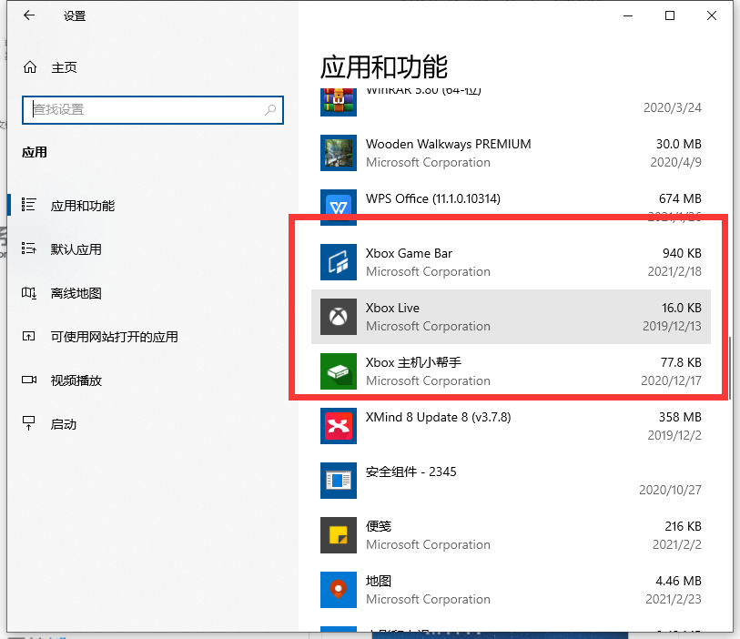740x639 pixels.
Task: Click the 674 MB size value
Action: click(680, 198)
